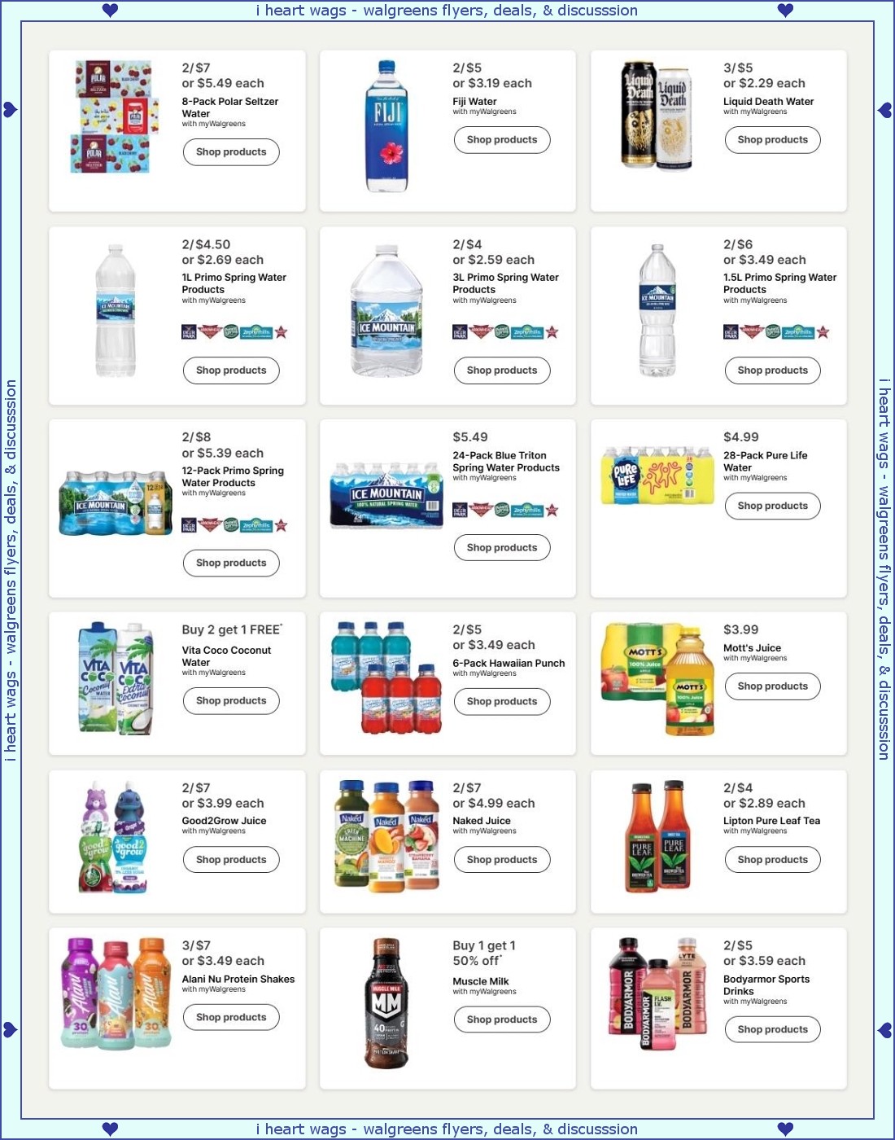The width and height of the screenshot is (895, 1140).
Task: Open the Liquid Death cans image
Action: click(x=657, y=116)
